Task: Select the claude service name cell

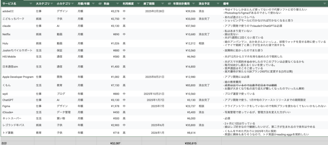Action: point(18,26)
